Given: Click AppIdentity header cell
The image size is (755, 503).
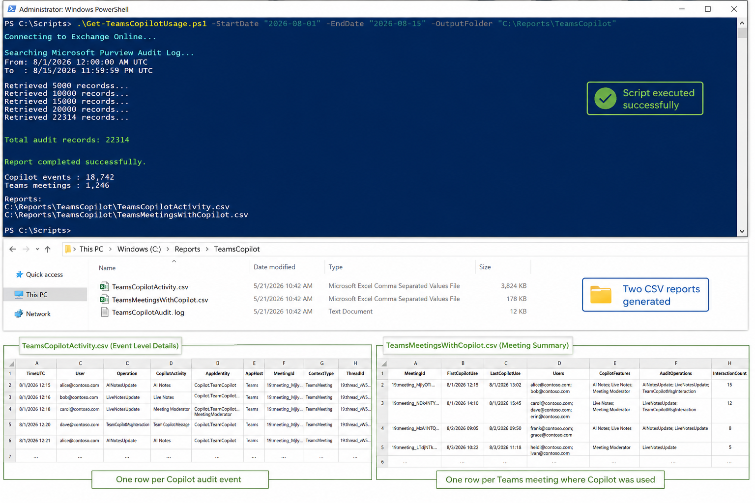Looking at the screenshot, I should coord(218,374).
